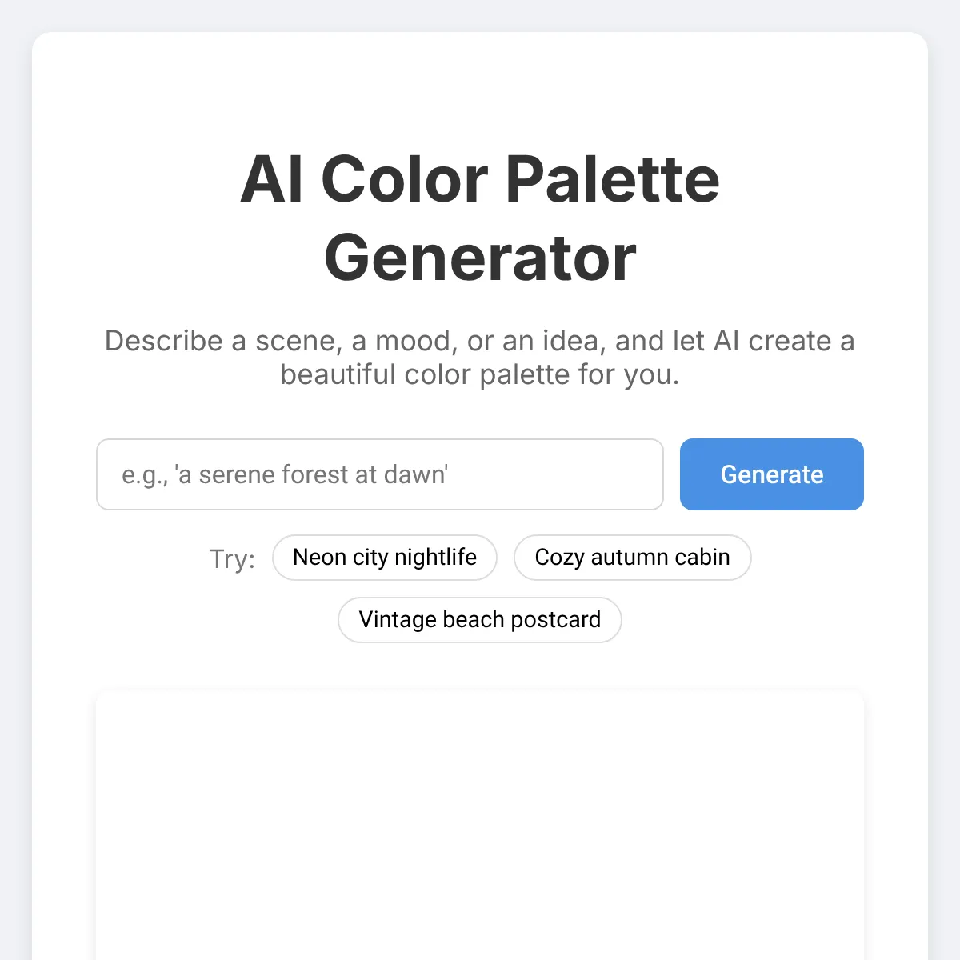960x960 pixels.
Task: Click the Generate action beside the input box
Action: click(771, 474)
